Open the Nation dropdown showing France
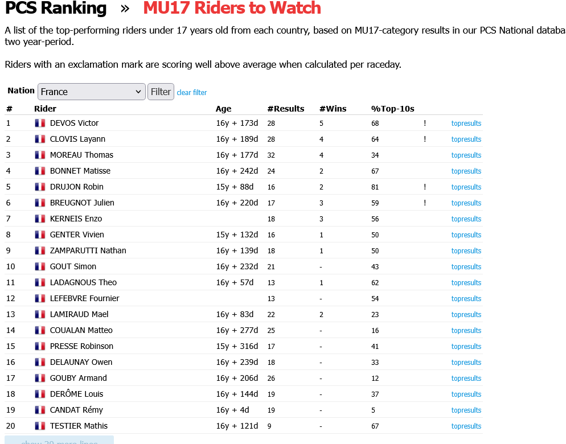566x444 pixels. click(x=91, y=92)
